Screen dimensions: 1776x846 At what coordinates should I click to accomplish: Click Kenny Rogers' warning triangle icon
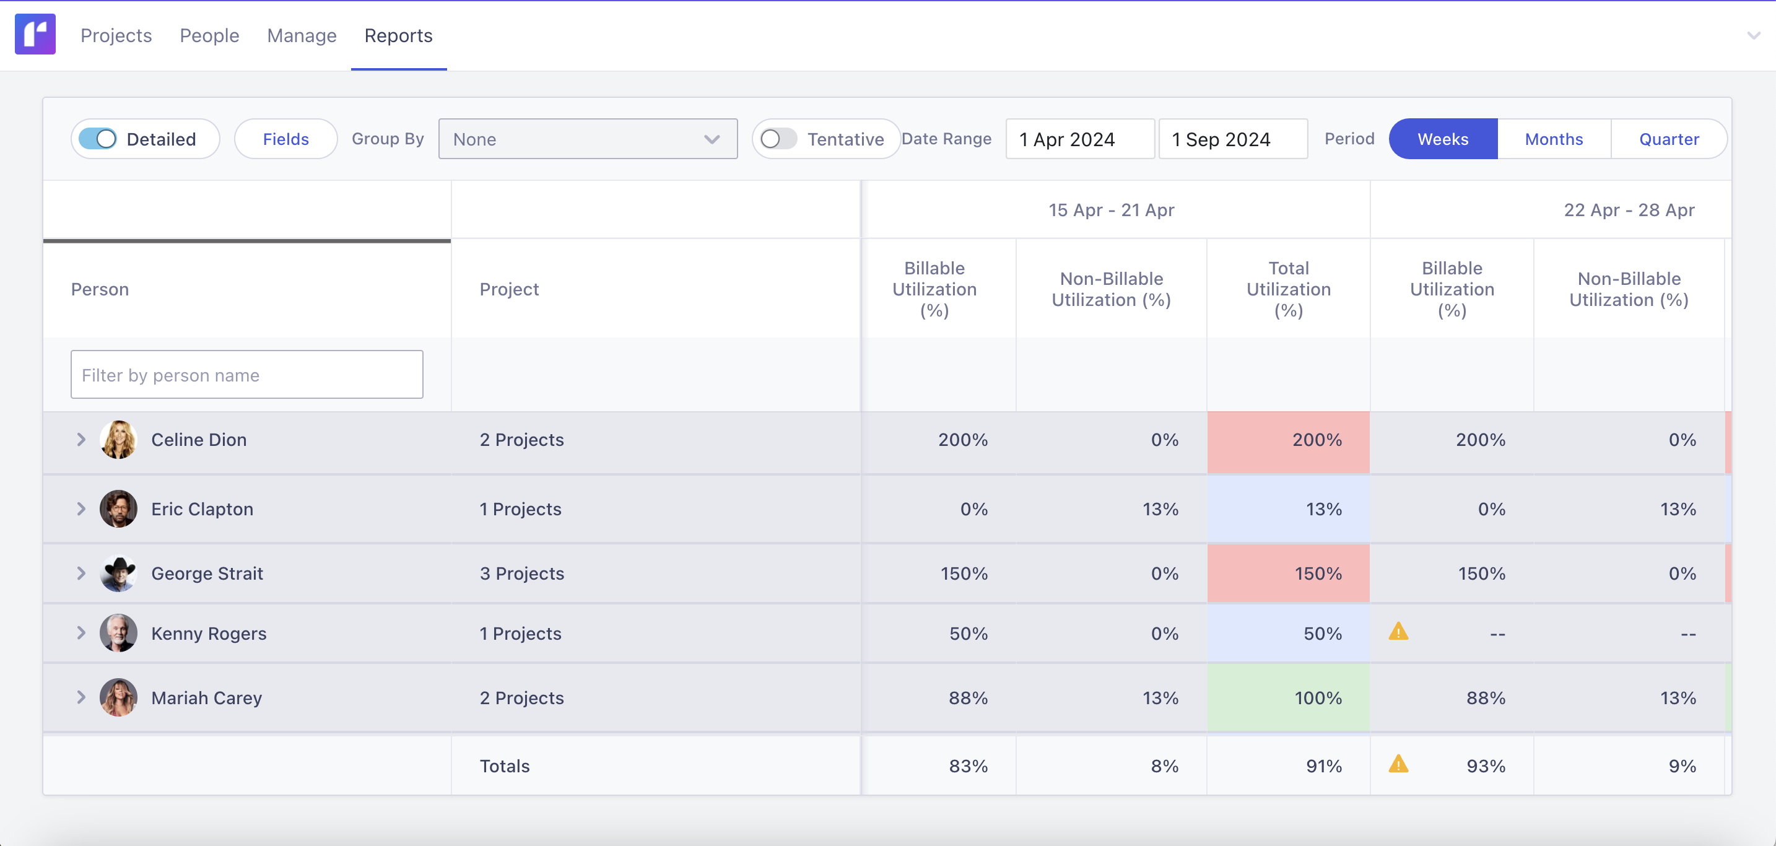coord(1398,632)
